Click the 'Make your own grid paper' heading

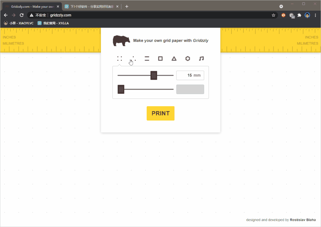[x=171, y=40]
